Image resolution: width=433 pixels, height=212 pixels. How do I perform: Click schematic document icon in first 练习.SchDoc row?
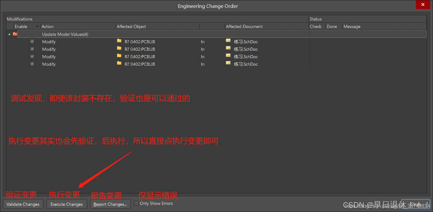click(228, 41)
